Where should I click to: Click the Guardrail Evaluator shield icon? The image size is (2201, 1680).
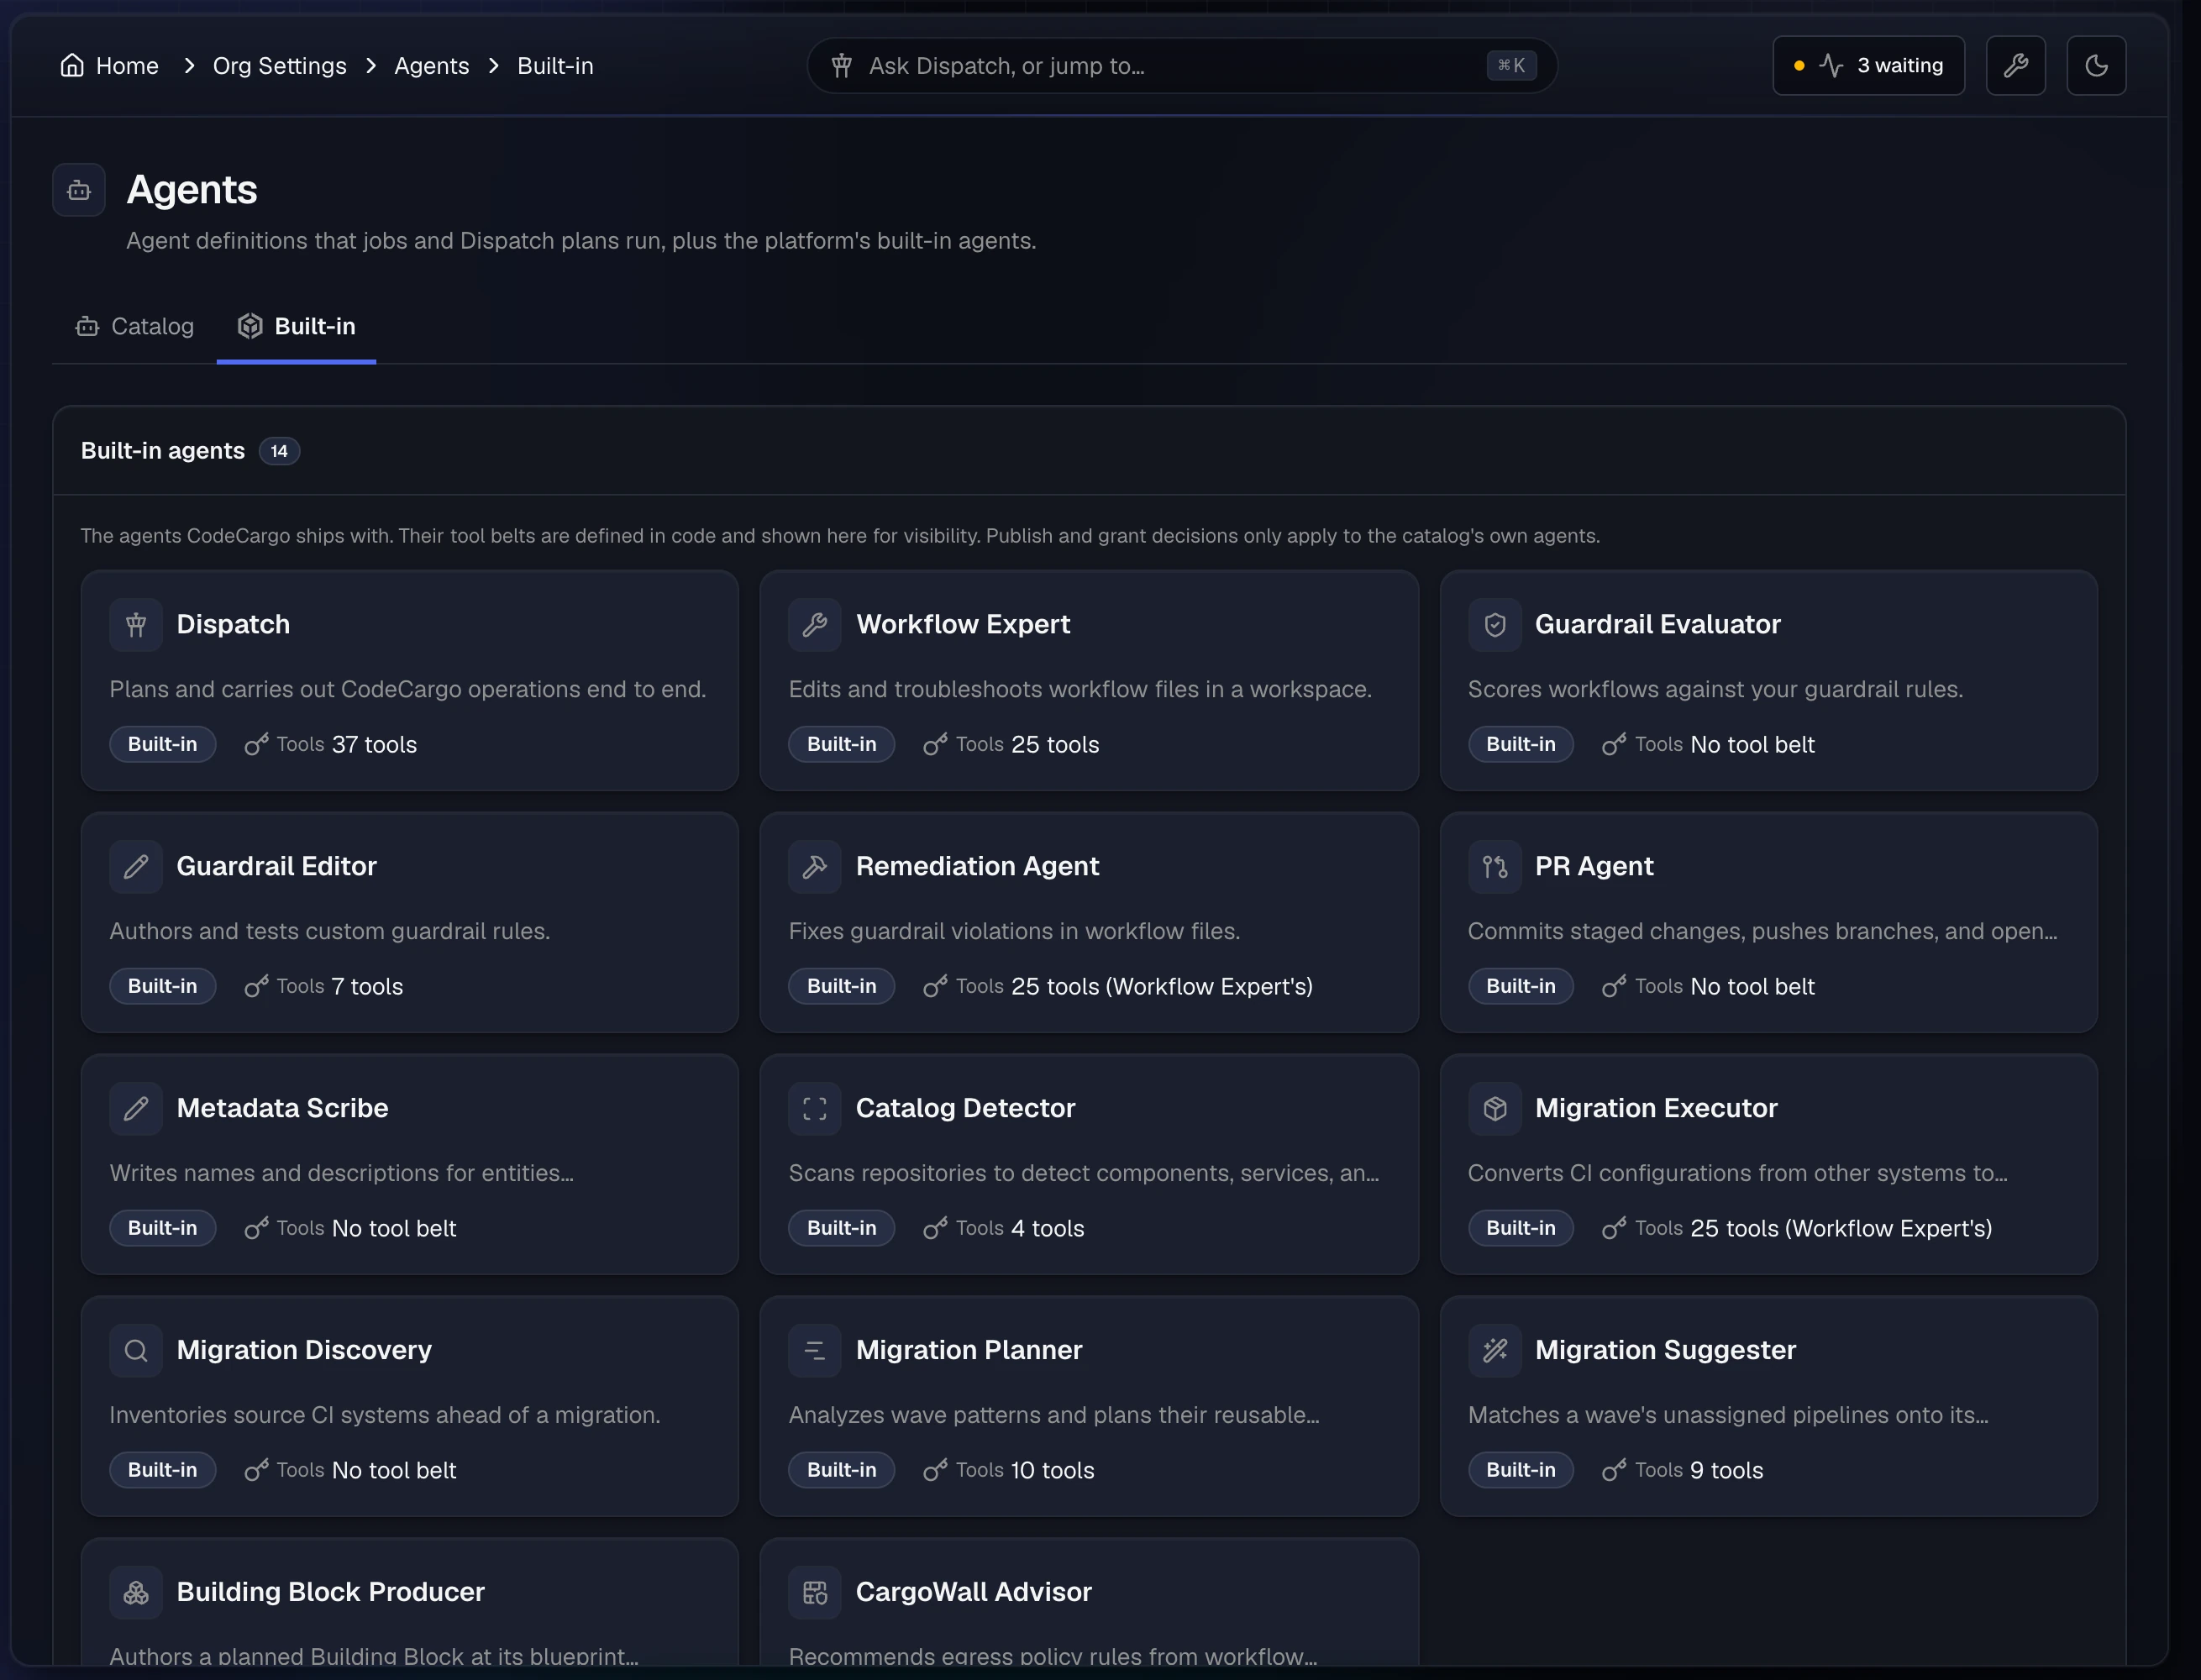(1494, 625)
